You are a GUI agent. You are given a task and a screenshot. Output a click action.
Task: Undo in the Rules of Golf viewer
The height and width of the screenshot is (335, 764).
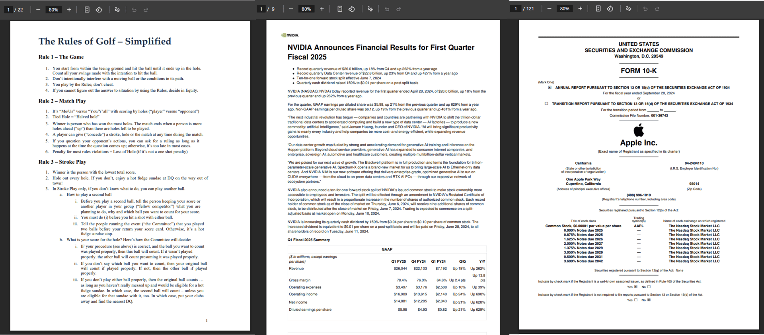pos(134,10)
